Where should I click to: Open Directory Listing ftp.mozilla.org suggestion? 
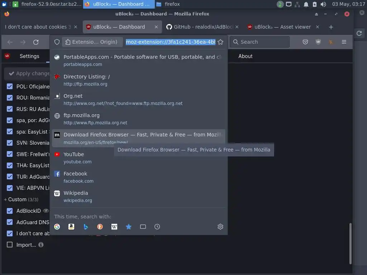click(x=139, y=80)
